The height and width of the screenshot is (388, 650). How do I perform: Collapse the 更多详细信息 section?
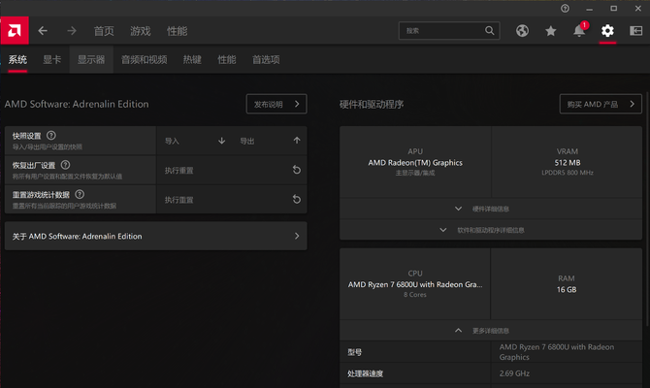coord(490,331)
